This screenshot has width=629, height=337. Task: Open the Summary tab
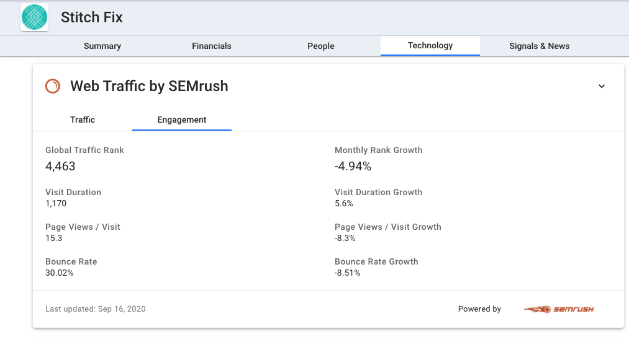102,46
